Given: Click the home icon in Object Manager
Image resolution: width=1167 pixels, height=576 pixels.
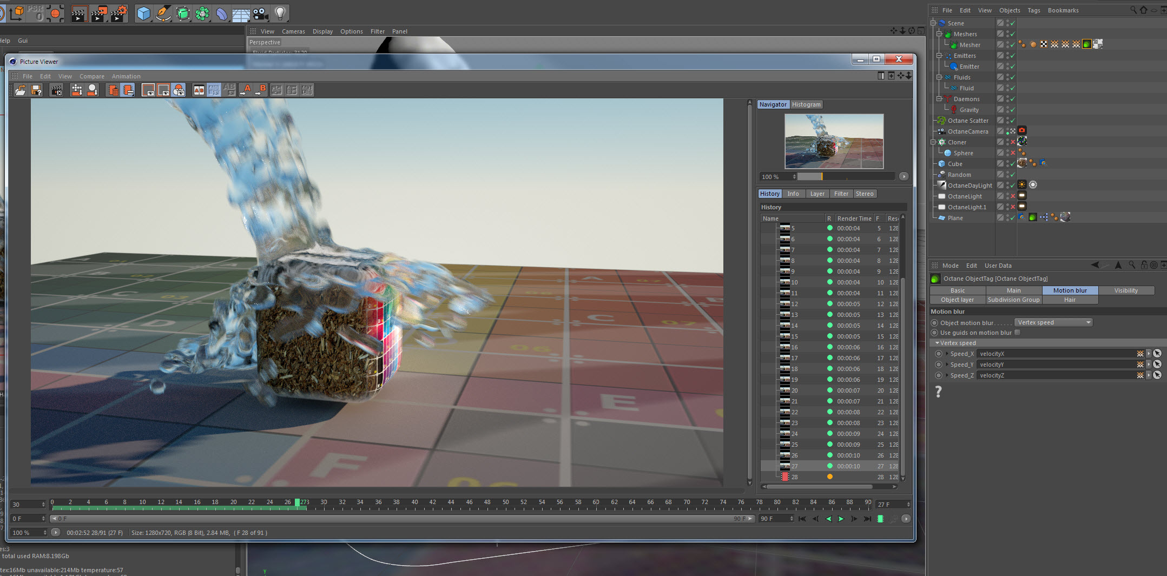Looking at the screenshot, I should point(1143,10).
